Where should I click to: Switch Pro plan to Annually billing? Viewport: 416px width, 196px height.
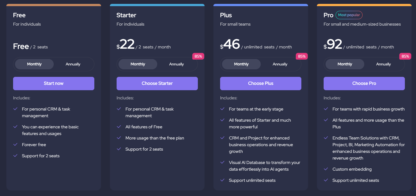pyautogui.click(x=383, y=64)
